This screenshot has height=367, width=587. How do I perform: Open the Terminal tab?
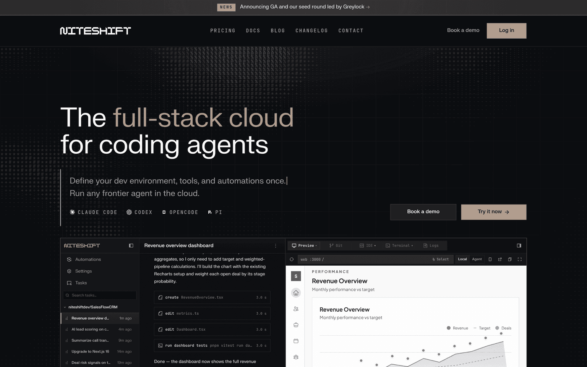(399, 245)
